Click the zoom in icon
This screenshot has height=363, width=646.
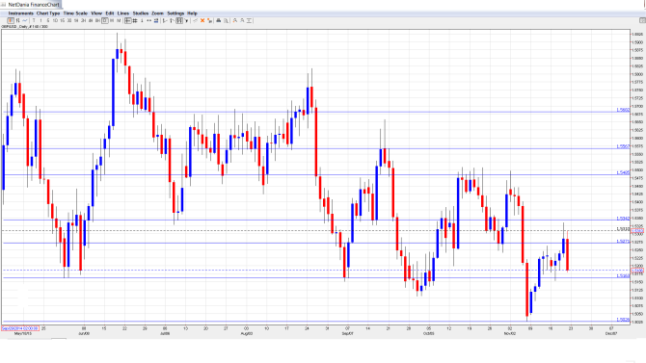[235, 20]
